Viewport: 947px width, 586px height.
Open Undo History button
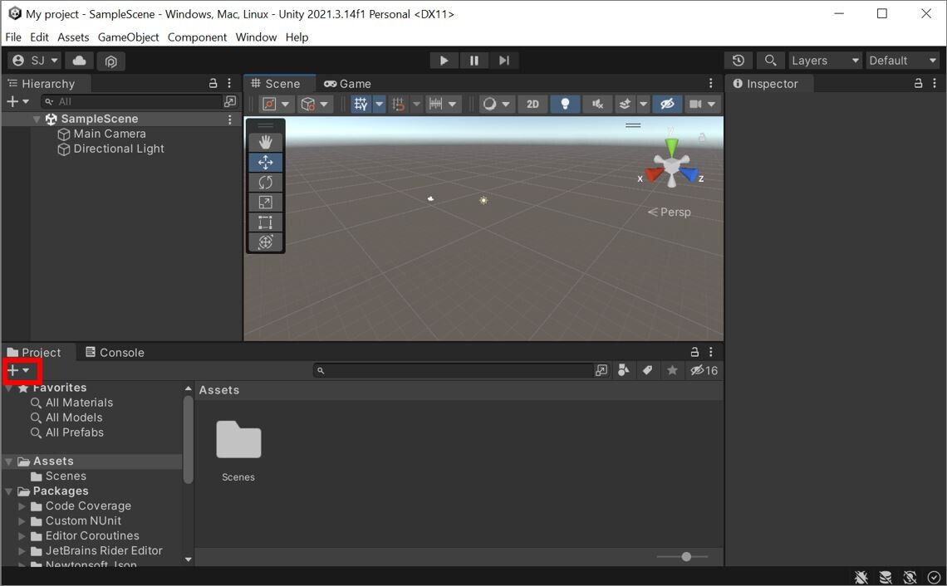738,61
